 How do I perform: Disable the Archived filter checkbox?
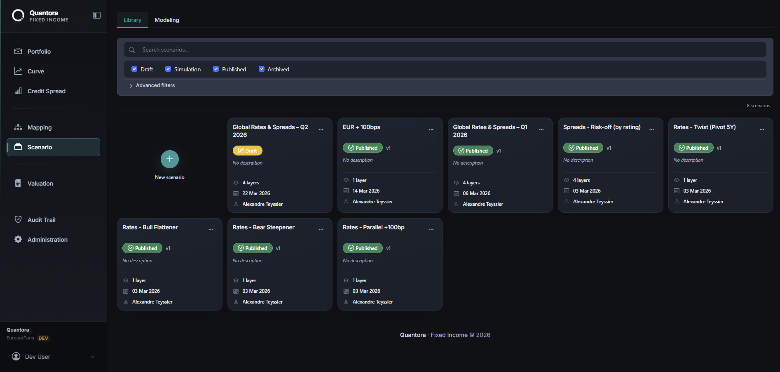[x=262, y=69]
